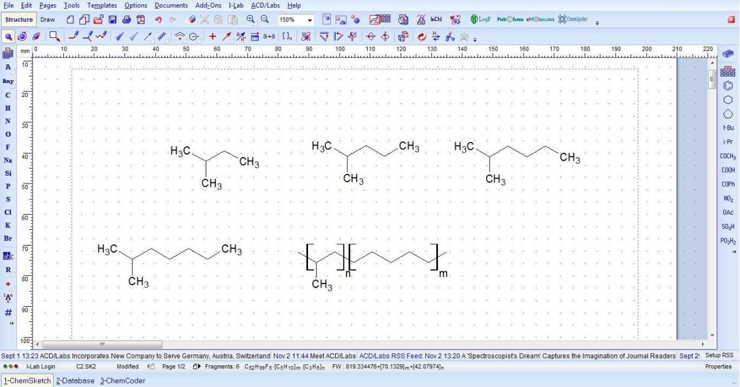Undo the last action
740x387 pixels.
(x=159, y=20)
